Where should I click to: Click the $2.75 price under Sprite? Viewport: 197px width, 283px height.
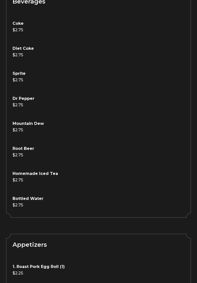pos(18,80)
